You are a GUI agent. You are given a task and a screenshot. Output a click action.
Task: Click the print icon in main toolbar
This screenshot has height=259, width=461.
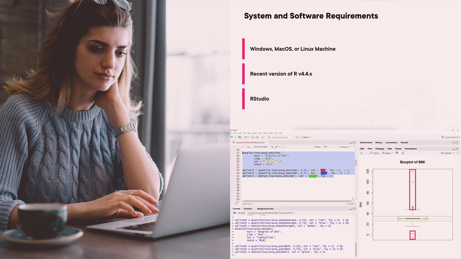click(263, 137)
